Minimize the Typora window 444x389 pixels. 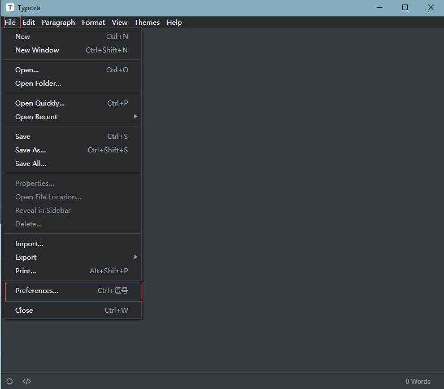[380, 8]
